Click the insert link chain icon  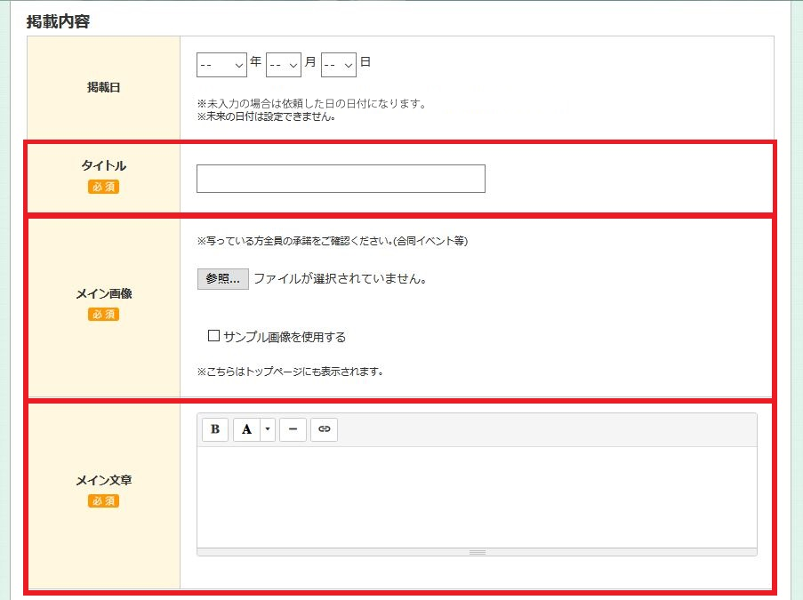pos(324,429)
